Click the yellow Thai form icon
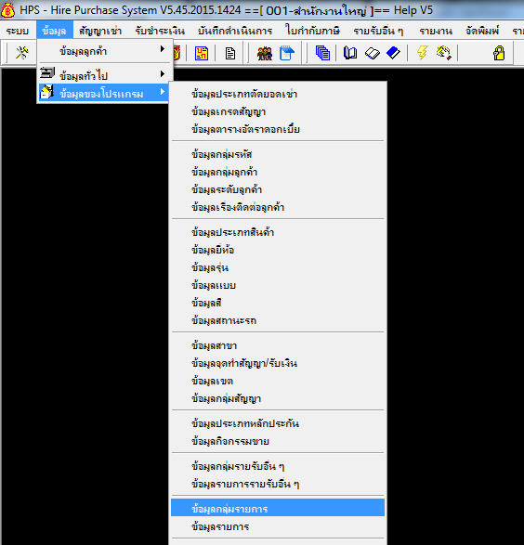Image resolution: width=524 pixels, height=545 pixels. [202, 53]
